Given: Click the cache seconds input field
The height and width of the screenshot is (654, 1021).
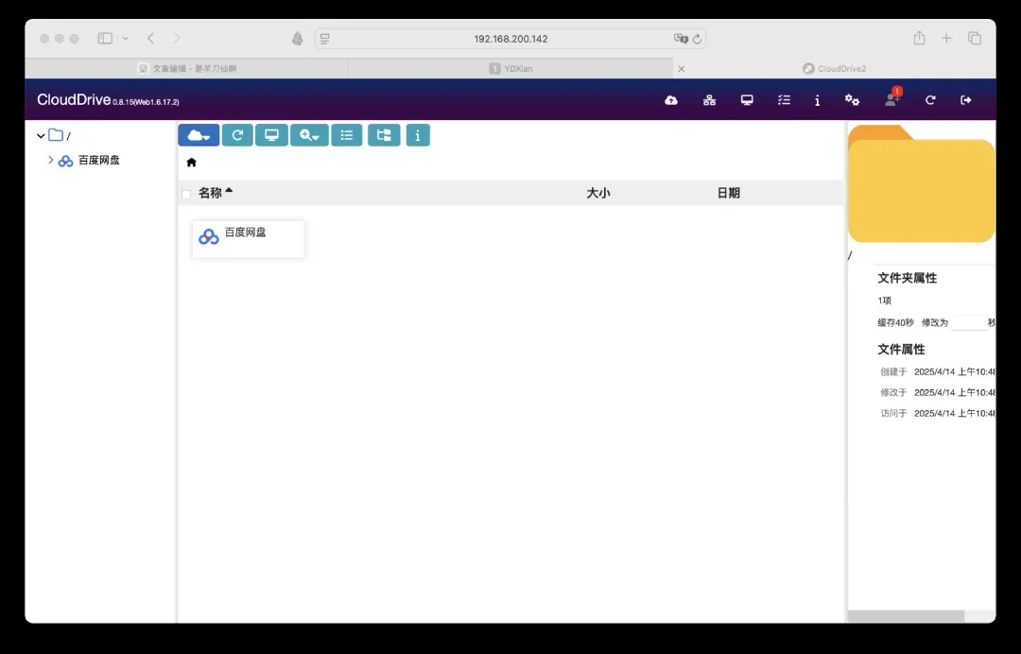Looking at the screenshot, I should pyautogui.click(x=968, y=323).
